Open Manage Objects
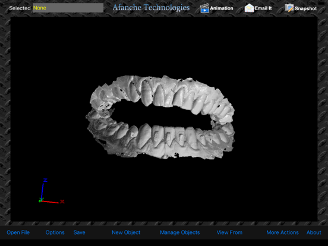328x246 pixels. coord(180,232)
